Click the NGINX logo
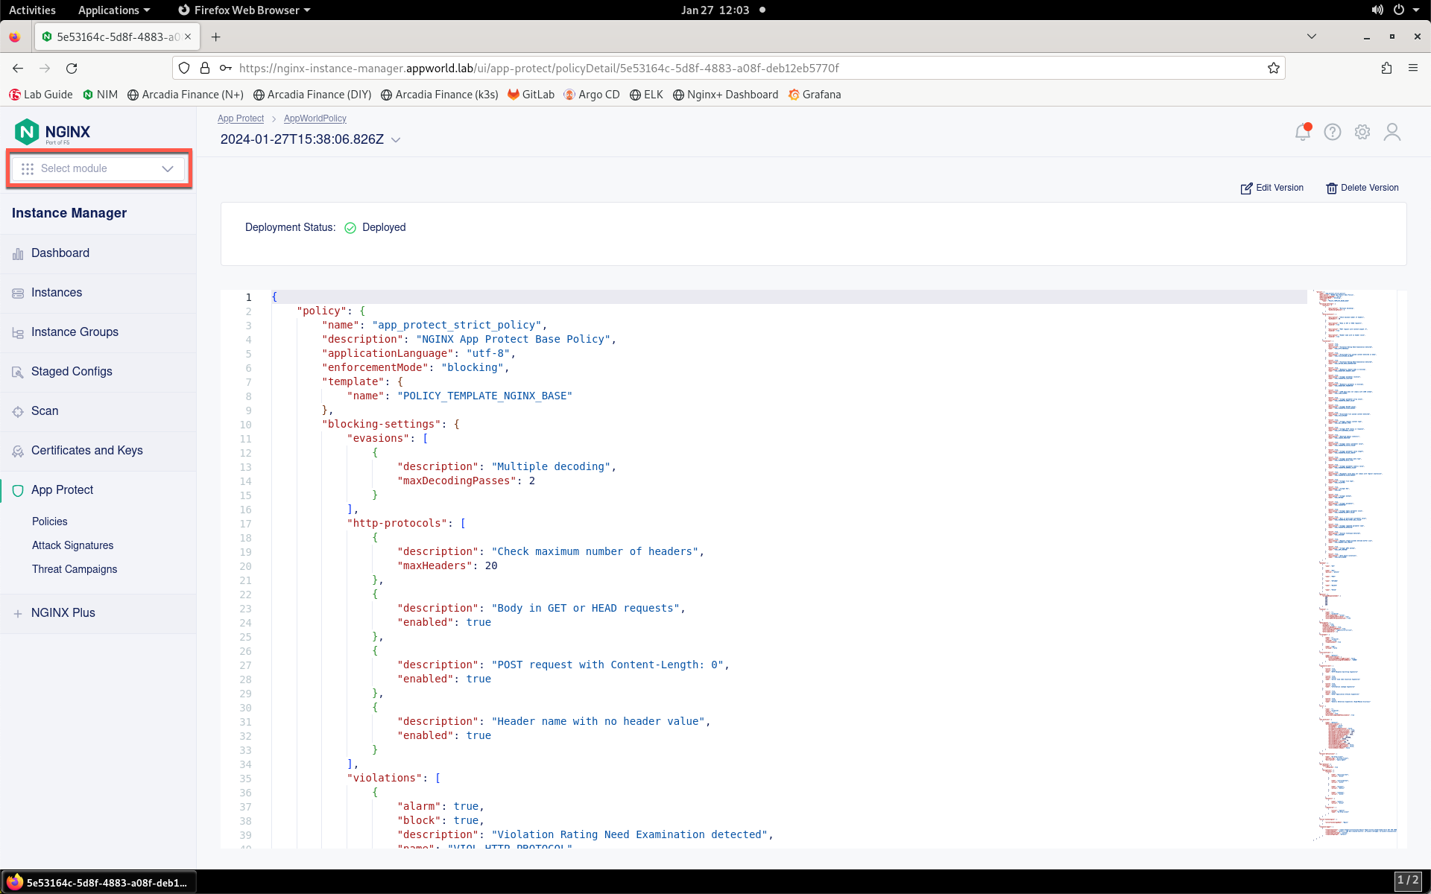Viewport: 1431px width, 894px height. click(52, 132)
